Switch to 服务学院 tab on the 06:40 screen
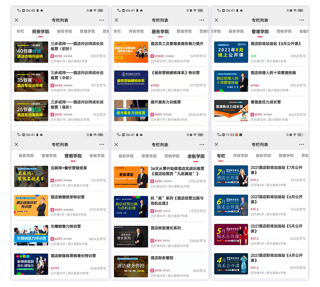The image size is (320, 287). click(65, 31)
